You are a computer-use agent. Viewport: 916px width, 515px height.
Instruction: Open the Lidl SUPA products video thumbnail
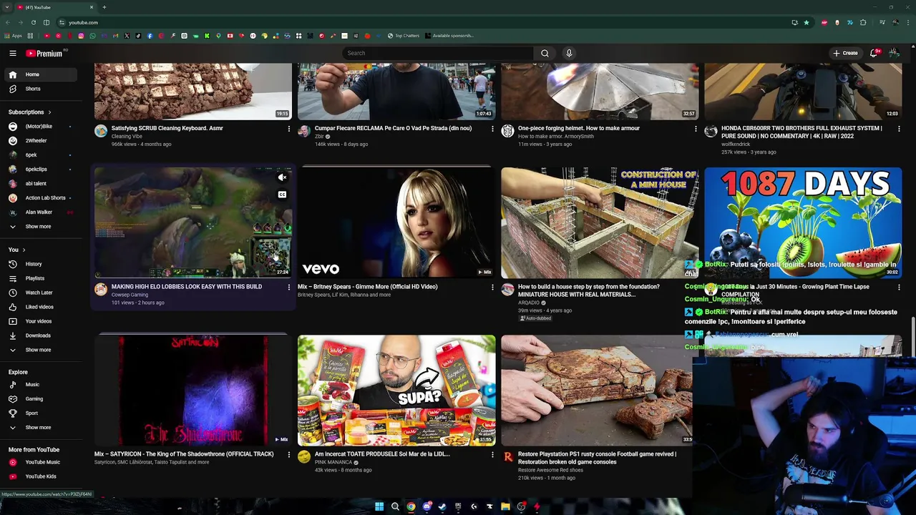pyautogui.click(x=396, y=391)
